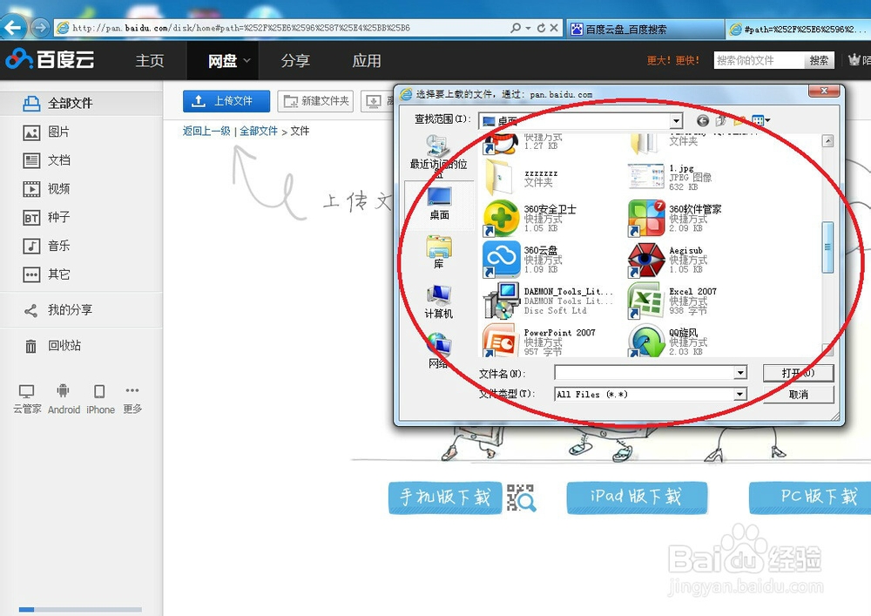Click the 搜索 search button
The width and height of the screenshot is (871, 616).
[x=819, y=60]
